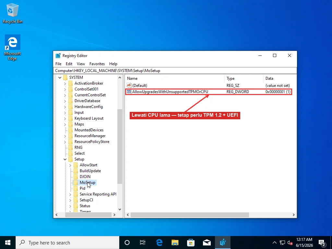Expand the CurrentControlSet node
This screenshot has height=249, width=332.
(65, 95)
